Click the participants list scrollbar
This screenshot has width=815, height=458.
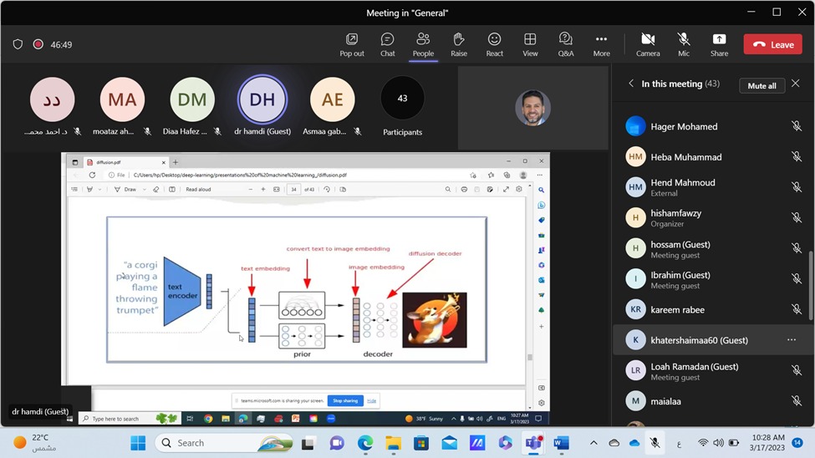coord(810,284)
